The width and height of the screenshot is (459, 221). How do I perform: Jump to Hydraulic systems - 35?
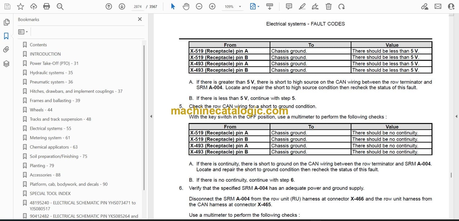[51, 73]
